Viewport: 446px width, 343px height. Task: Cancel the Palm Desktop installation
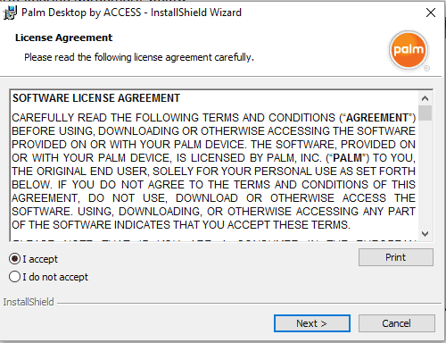(396, 323)
